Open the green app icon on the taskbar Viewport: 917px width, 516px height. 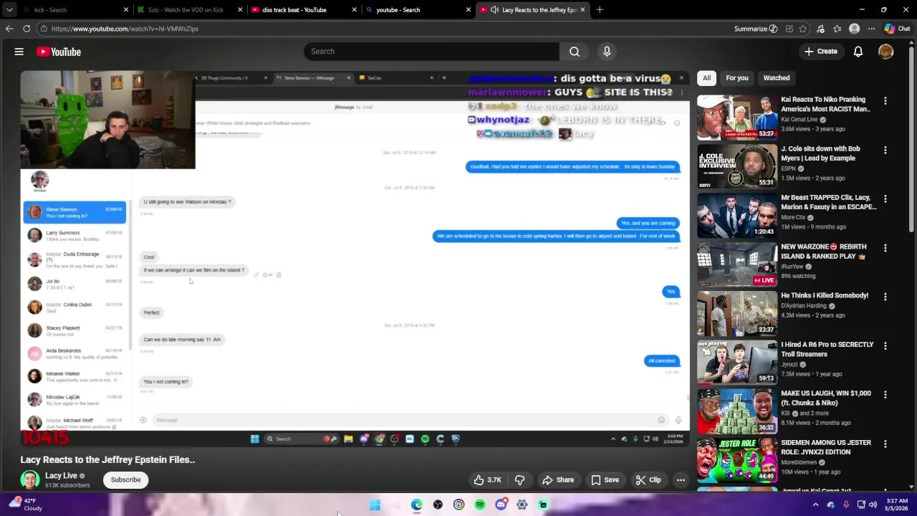pyautogui.click(x=543, y=505)
